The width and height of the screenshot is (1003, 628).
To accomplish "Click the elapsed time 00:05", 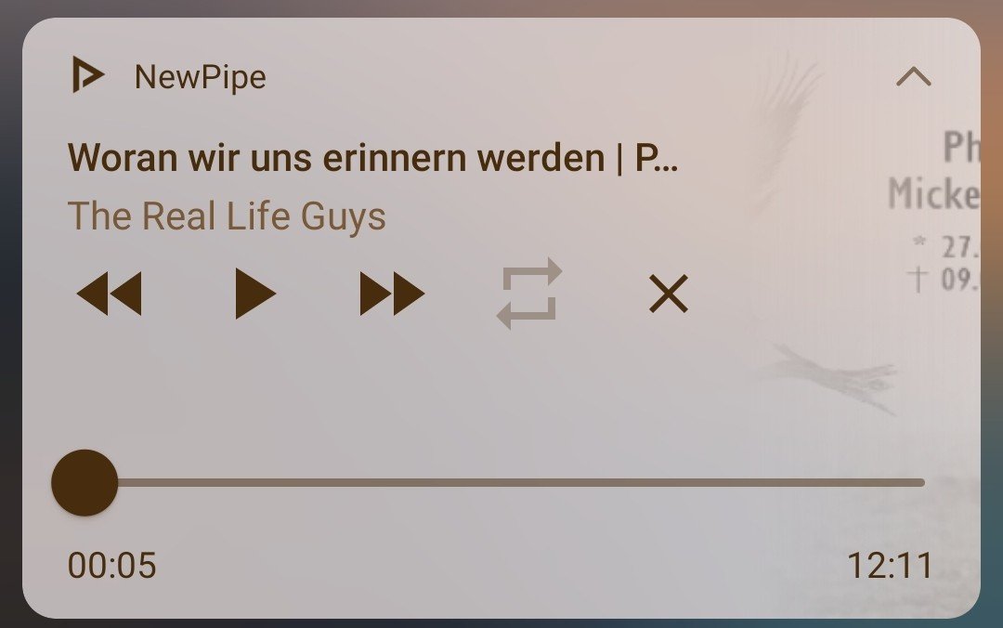I will click(112, 565).
